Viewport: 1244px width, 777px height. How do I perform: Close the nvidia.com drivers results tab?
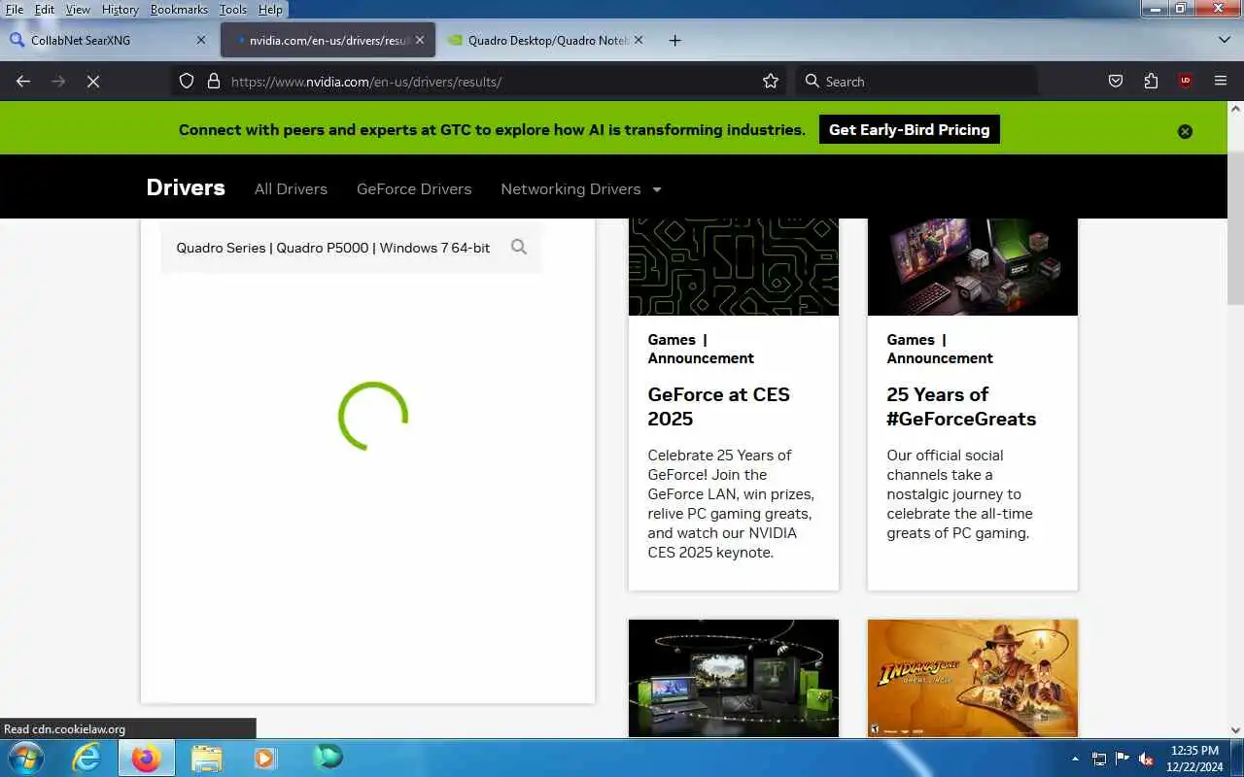pos(420,40)
